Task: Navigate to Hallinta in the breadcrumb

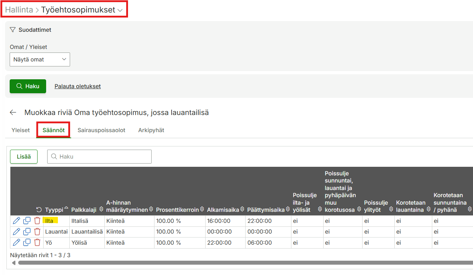Action: [19, 10]
